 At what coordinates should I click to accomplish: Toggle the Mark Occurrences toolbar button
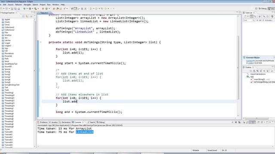click(76, 9)
